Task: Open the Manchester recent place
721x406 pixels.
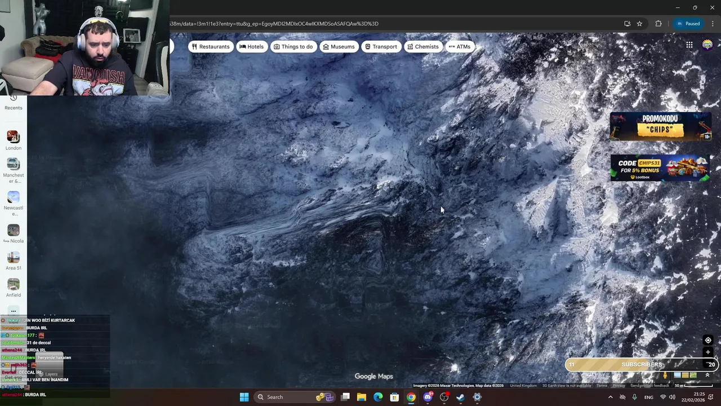Action: point(14,170)
